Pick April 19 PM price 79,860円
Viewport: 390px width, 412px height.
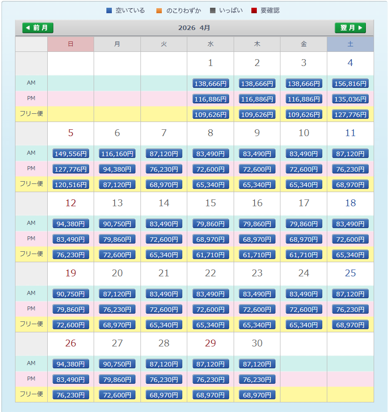71,309
